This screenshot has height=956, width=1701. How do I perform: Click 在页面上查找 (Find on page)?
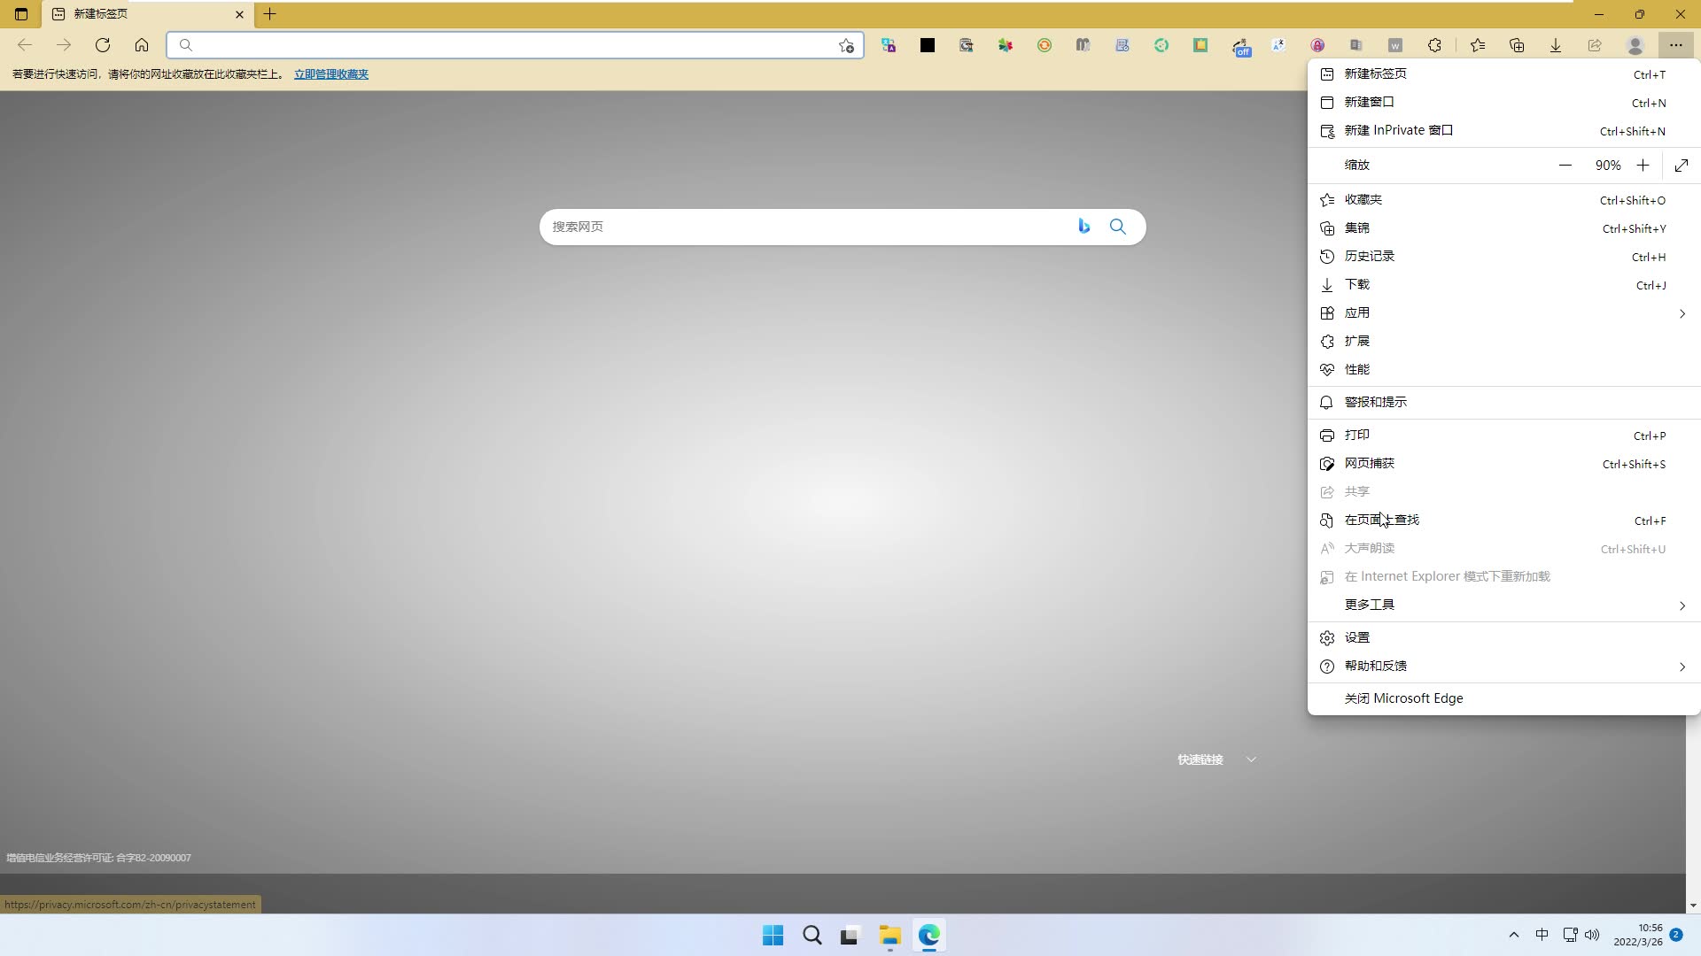point(1382,520)
